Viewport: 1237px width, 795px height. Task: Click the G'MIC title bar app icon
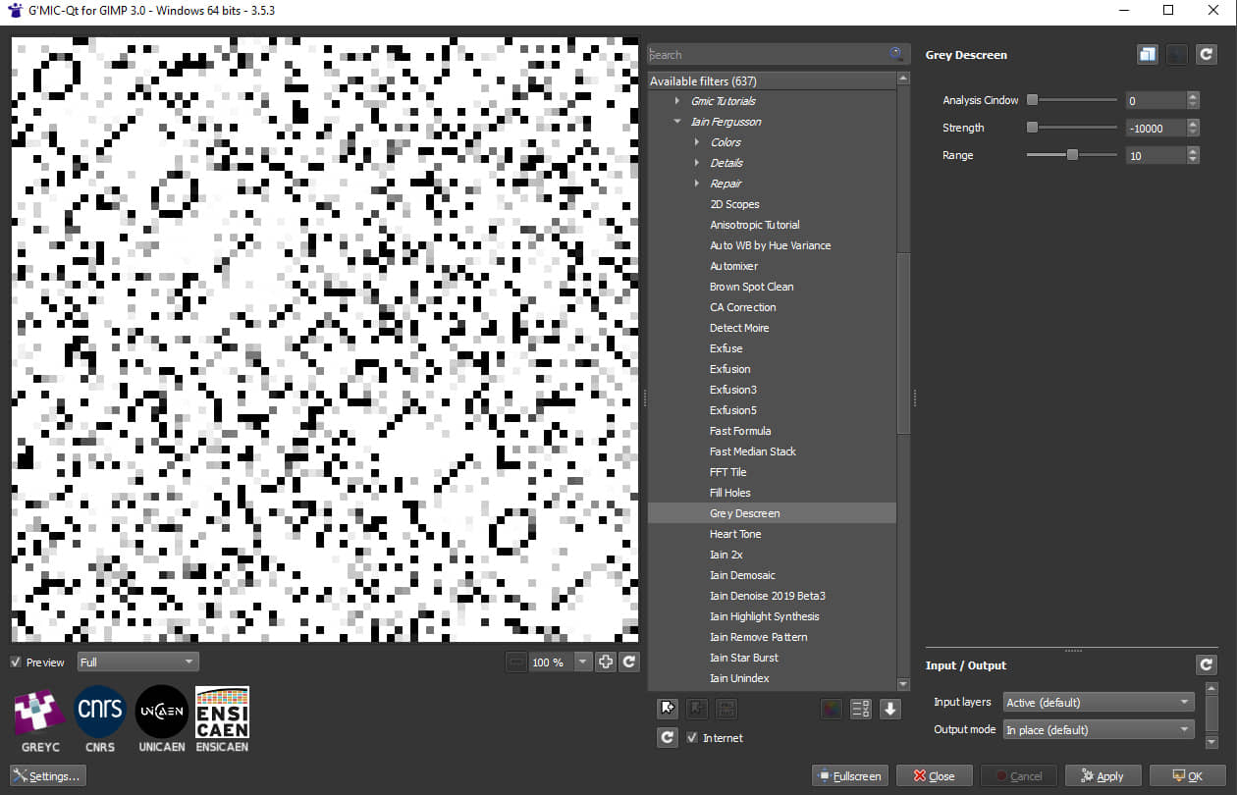14,9
